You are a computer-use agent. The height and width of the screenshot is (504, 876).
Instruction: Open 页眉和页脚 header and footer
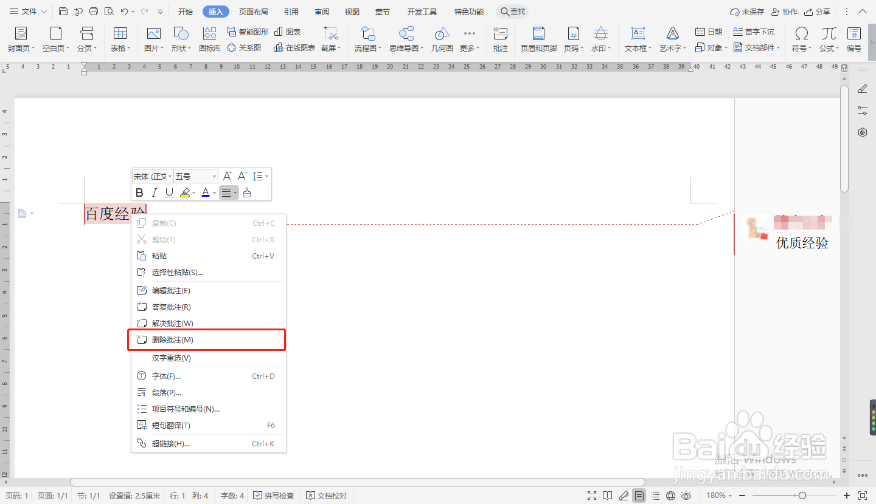[539, 39]
